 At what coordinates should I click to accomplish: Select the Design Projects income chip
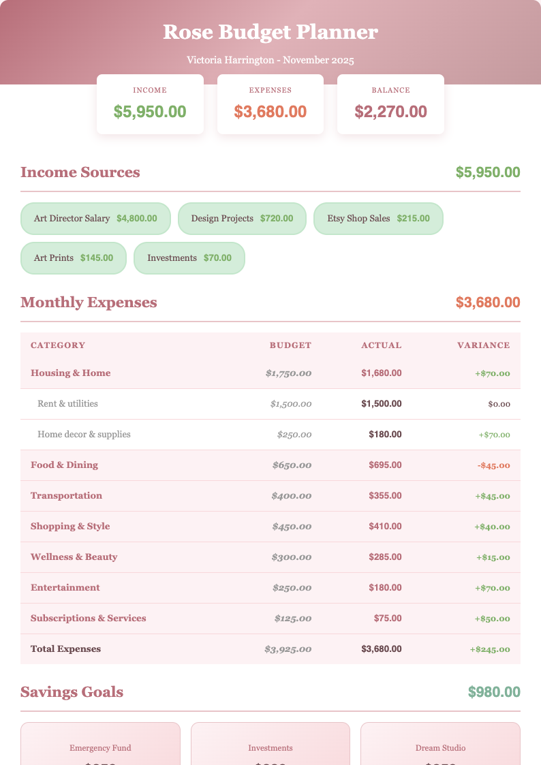point(242,219)
